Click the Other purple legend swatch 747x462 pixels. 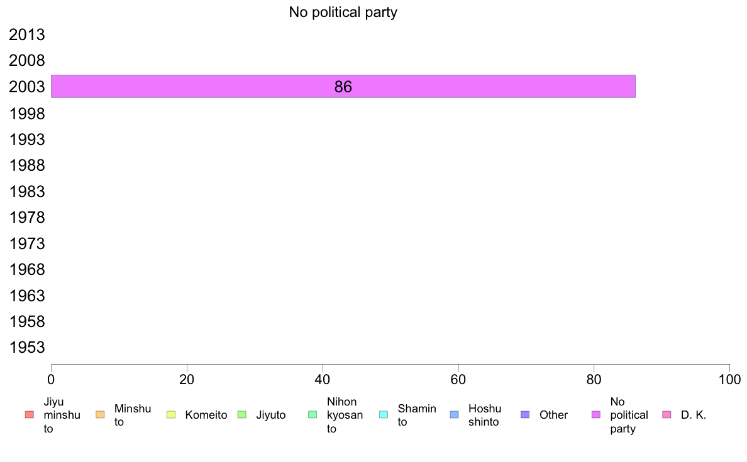click(x=525, y=415)
